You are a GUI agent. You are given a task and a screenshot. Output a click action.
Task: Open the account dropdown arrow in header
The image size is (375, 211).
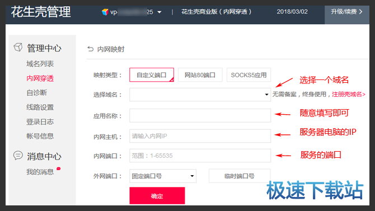160,12
